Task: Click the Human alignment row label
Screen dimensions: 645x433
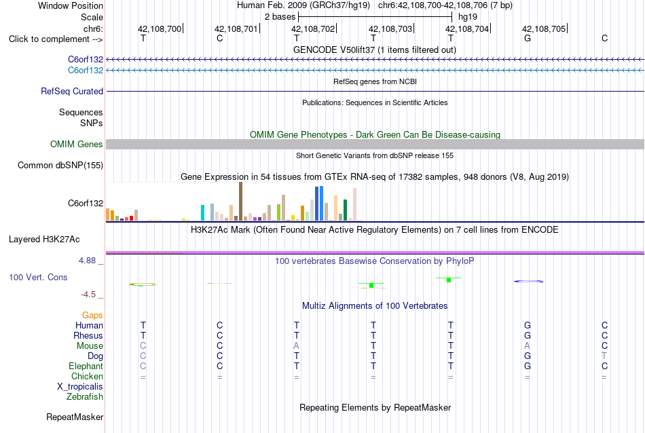Action: (89, 325)
